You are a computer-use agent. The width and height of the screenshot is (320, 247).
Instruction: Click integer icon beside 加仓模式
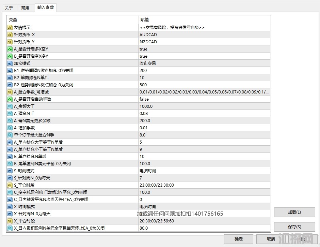point(10,63)
